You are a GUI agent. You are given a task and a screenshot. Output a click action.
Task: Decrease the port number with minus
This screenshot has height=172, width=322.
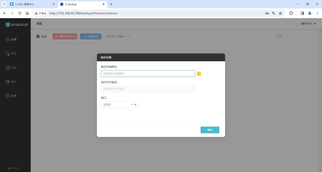(x=132, y=104)
